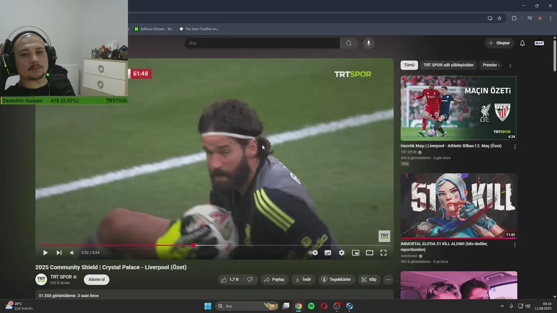Open Spotify from the taskbar
Viewport: 557px width, 313px height.
tap(311, 306)
